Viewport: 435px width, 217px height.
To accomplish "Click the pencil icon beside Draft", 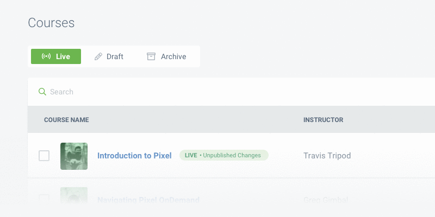I will pyautogui.click(x=98, y=56).
